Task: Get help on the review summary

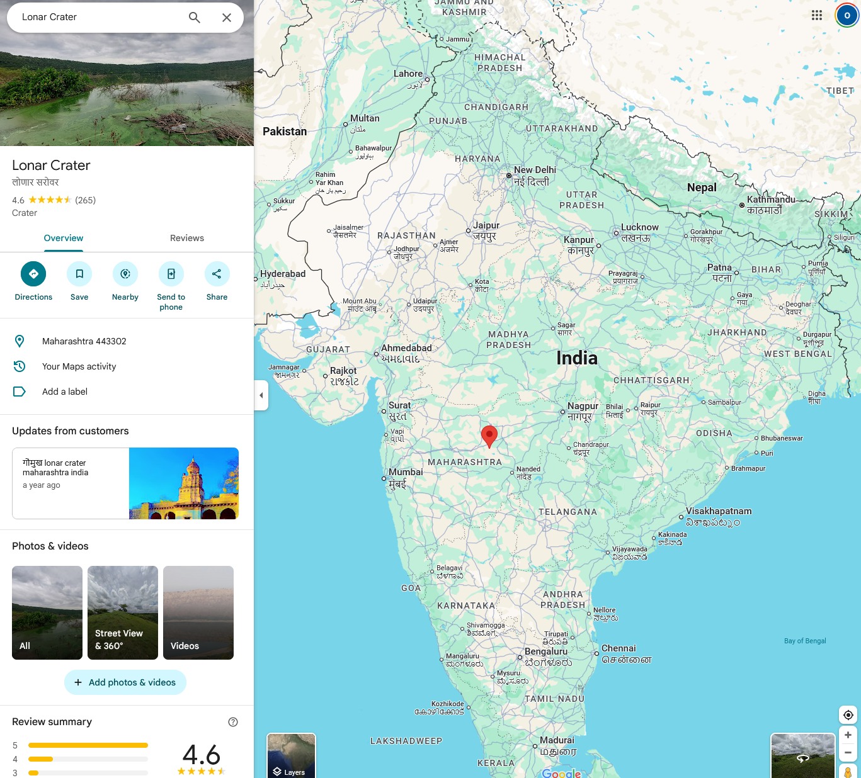Action: point(233,722)
